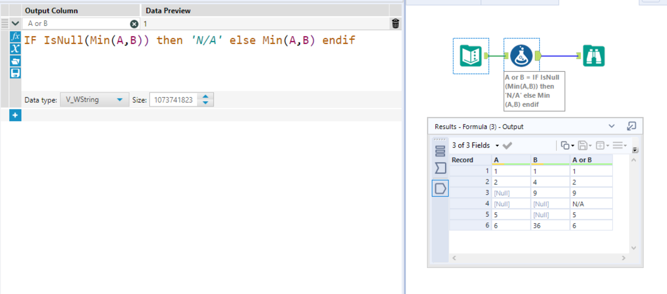Click the open saved expression folder icon
The image size is (667, 294).
coord(15,61)
